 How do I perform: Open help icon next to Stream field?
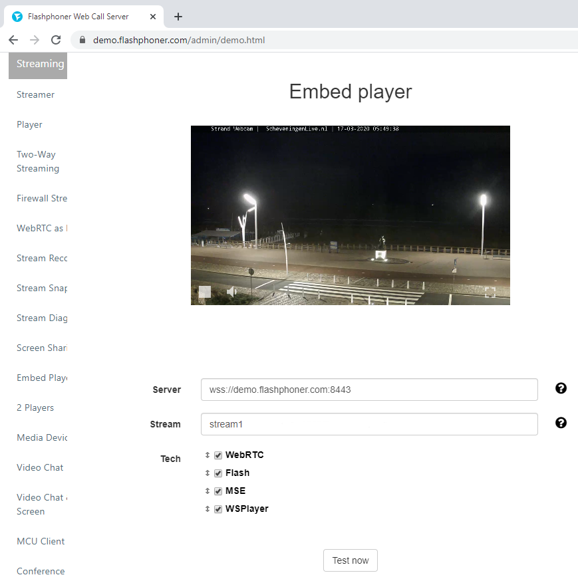[x=561, y=423]
